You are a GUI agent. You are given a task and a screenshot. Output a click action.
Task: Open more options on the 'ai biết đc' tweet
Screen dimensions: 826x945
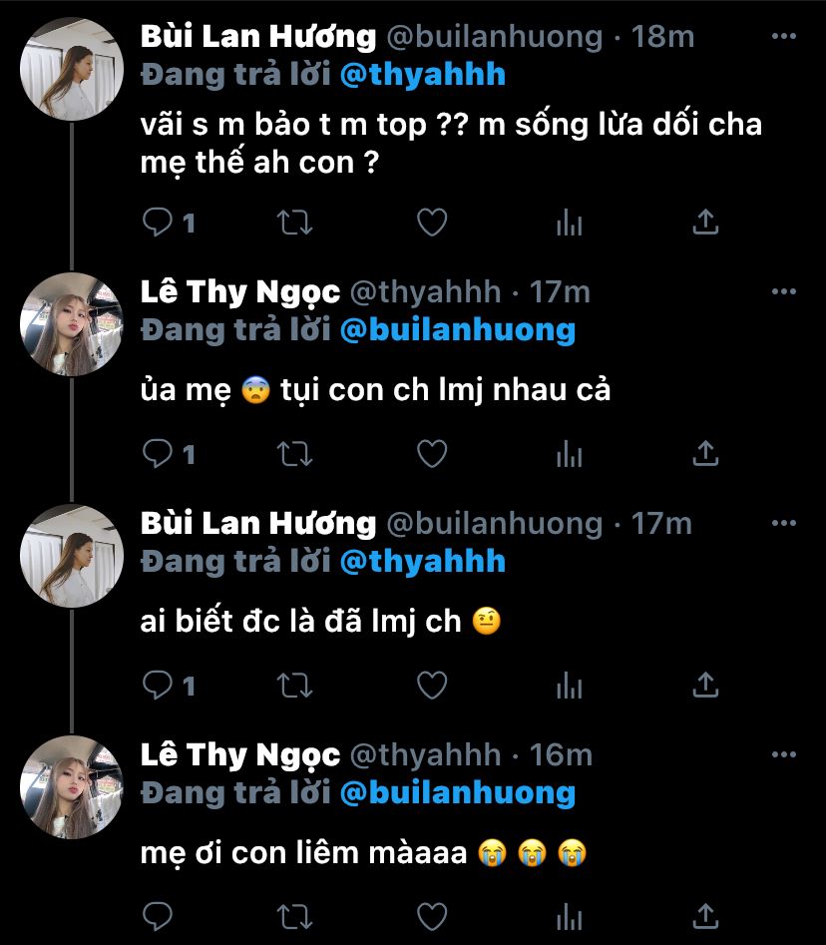785,522
